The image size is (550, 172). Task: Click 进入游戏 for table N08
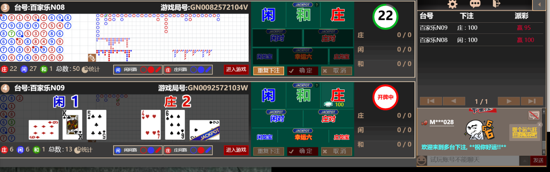[236, 70]
